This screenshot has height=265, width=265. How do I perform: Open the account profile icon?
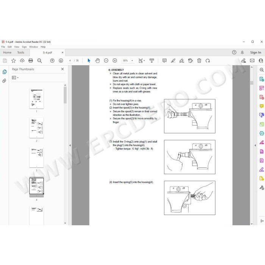[261, 61]
